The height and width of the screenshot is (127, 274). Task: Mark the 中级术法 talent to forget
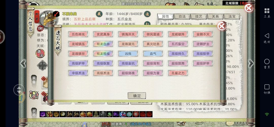tap(78, 73)
